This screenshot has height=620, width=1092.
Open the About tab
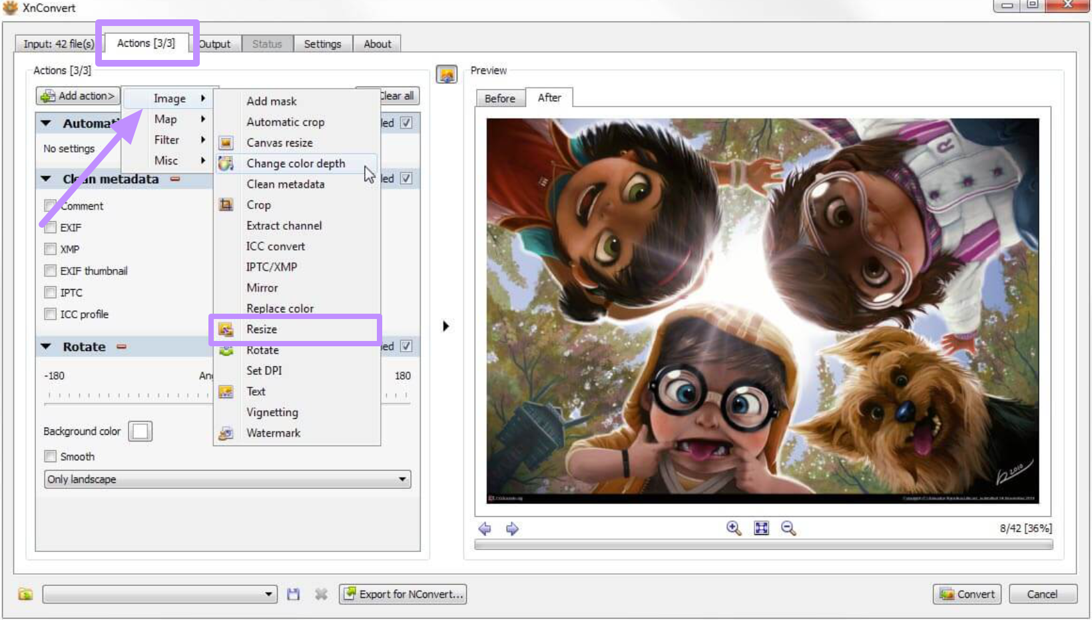(x=378, y=44)
